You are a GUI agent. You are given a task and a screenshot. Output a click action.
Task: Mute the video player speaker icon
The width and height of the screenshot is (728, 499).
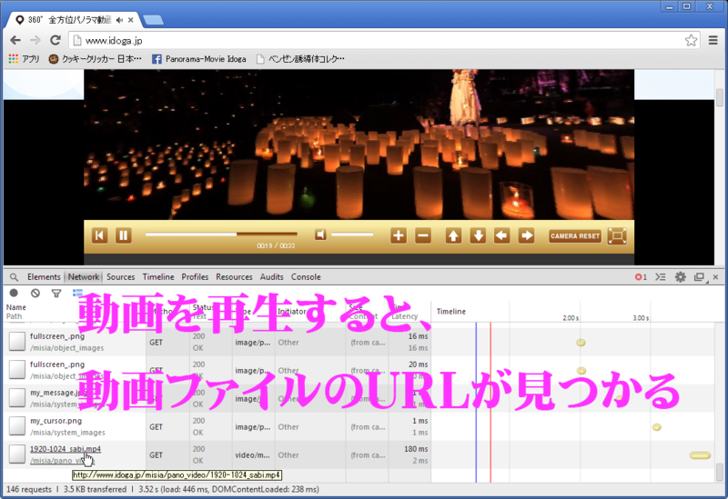(320, 235)
